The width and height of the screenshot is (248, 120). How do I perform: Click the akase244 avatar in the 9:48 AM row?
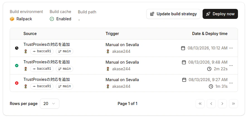point(108,69)
